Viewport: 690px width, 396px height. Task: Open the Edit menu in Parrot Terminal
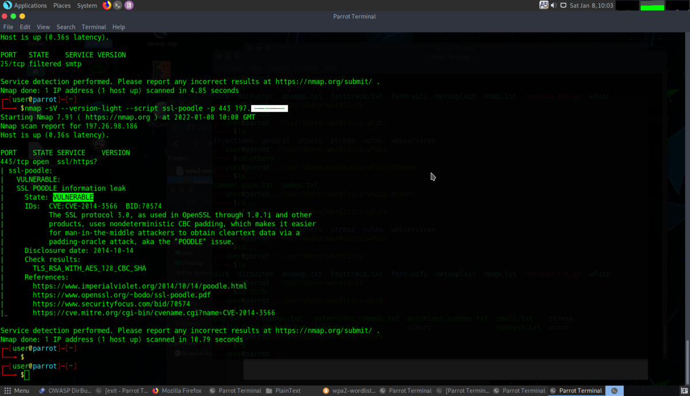[x=25, y=27]
